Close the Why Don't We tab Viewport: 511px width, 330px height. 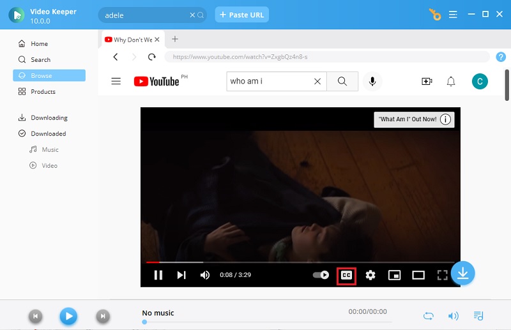click(x=157, y=40)
